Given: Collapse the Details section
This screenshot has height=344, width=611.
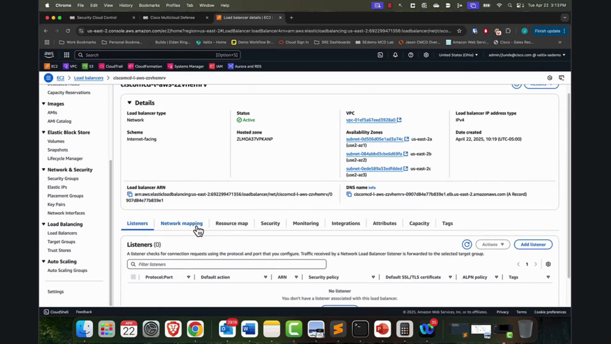Looking at the screenshot, I should pyautogui.click(x=129, y=103).
